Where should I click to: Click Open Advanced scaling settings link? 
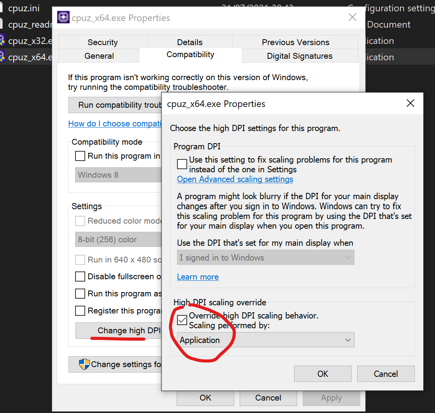pos(235,179)
